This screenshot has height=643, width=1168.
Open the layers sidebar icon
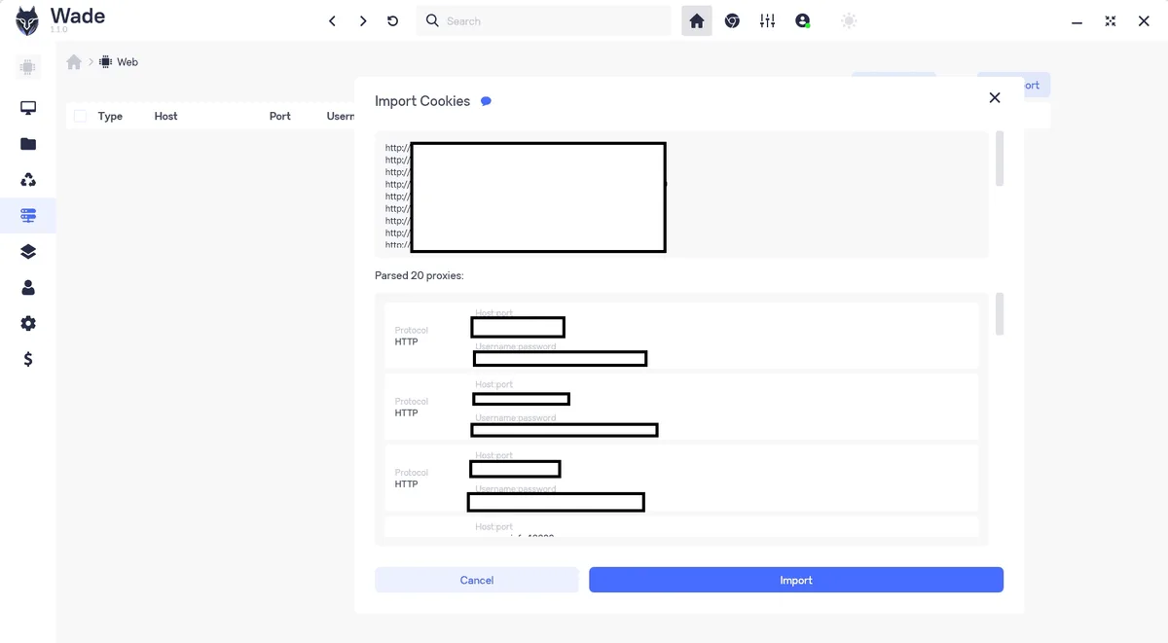[28, 252]
